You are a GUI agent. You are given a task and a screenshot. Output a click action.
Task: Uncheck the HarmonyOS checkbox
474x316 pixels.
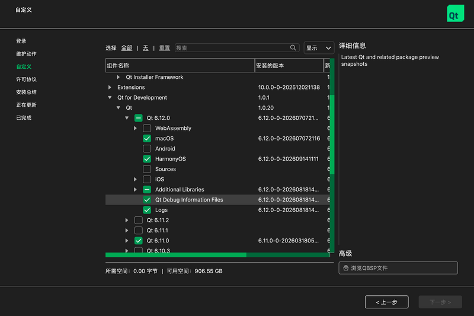pyautogui.click(x=147, y=159)
